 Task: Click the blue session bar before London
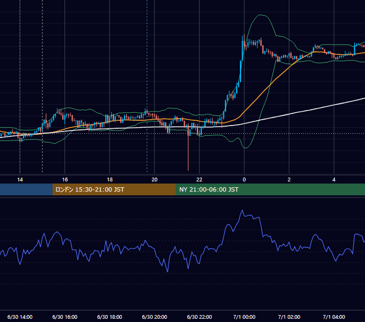26,189
